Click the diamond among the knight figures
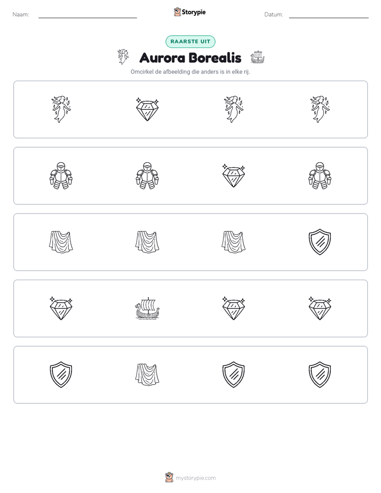381x493 pixels. pyautogui.click(x=234, y=176)
